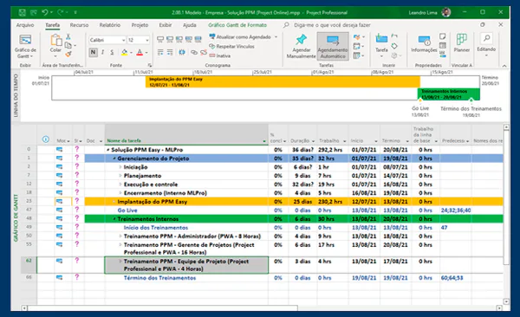
Task: Switch to Agendar Manualmente mode
Action: pos(301,46)
